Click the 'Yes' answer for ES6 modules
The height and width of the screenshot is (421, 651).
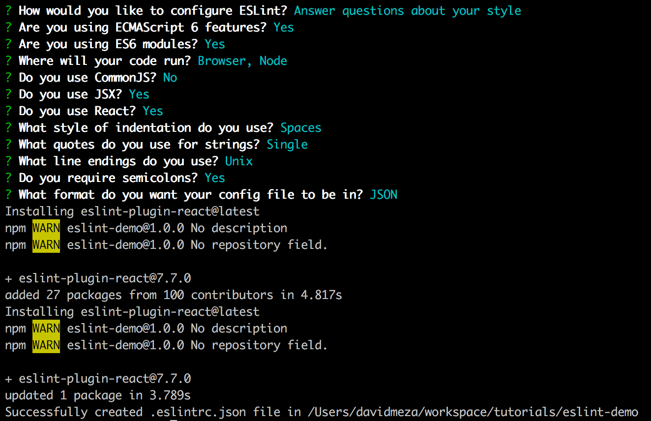pyautogui.click(x=215, y=44)
